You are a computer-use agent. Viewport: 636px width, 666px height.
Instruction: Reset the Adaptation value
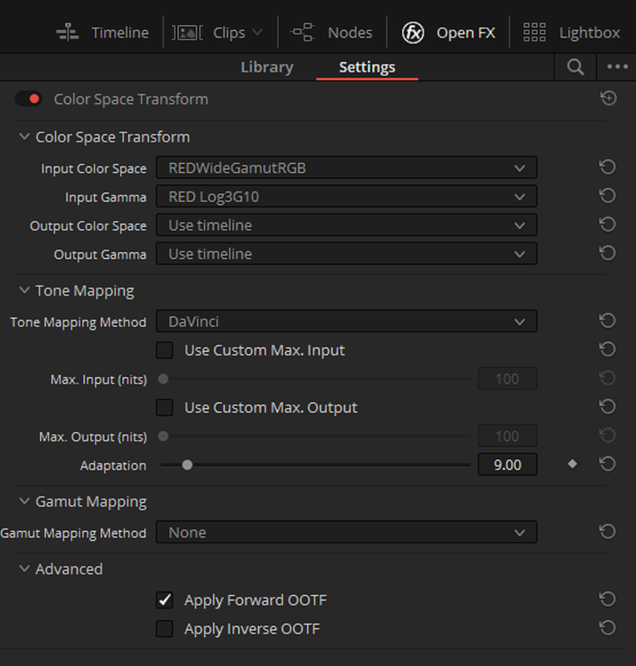607,464
